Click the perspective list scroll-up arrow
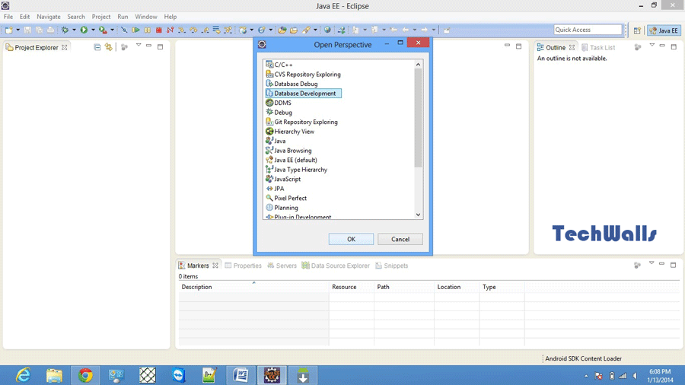The height and width of the screenshot is (385, 685). (x=418, y=65)
